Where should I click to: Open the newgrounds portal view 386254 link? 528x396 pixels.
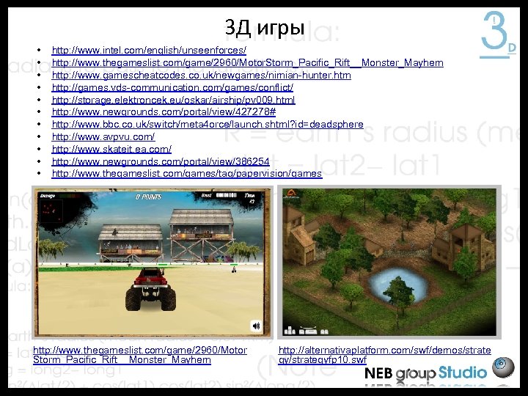(161, 161)
